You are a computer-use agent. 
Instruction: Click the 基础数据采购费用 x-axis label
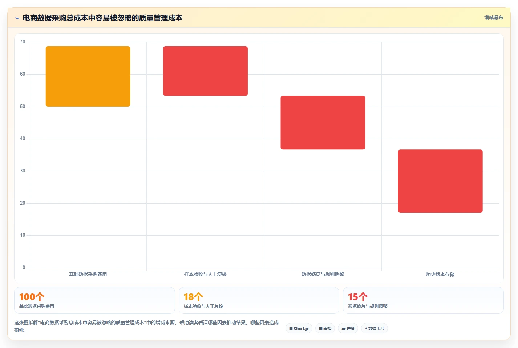(88, 274)
